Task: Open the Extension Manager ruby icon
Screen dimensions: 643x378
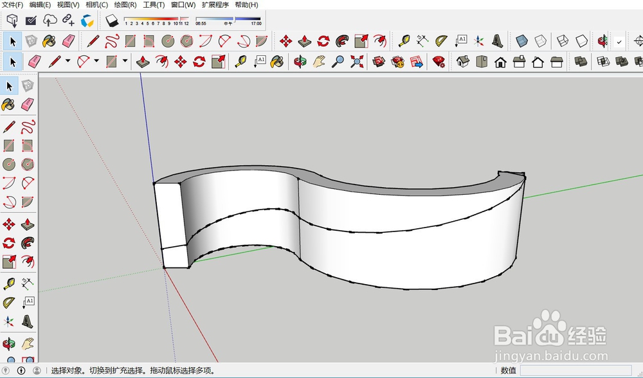Action: pos(439,62)
